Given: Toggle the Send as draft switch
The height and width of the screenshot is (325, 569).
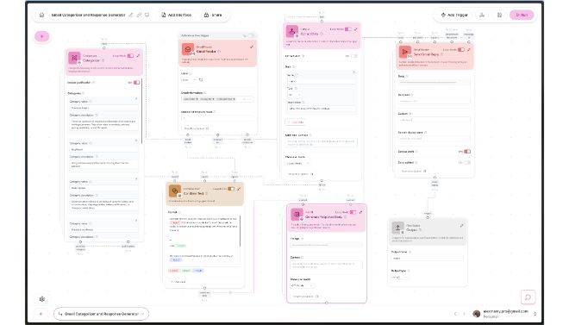Looking at the screenshot, I should (x=467, y=151).
